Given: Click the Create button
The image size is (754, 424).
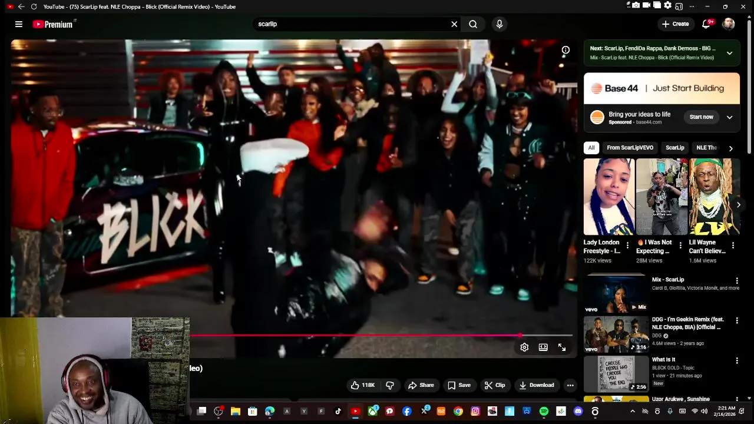Looking at the screenshot, I should click(x=675, y=24).
